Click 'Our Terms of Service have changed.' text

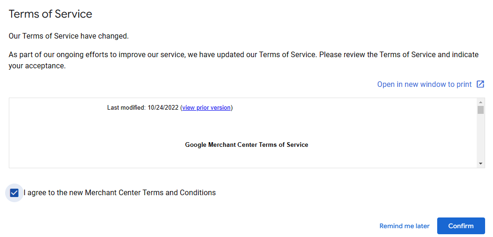(68, 36)
